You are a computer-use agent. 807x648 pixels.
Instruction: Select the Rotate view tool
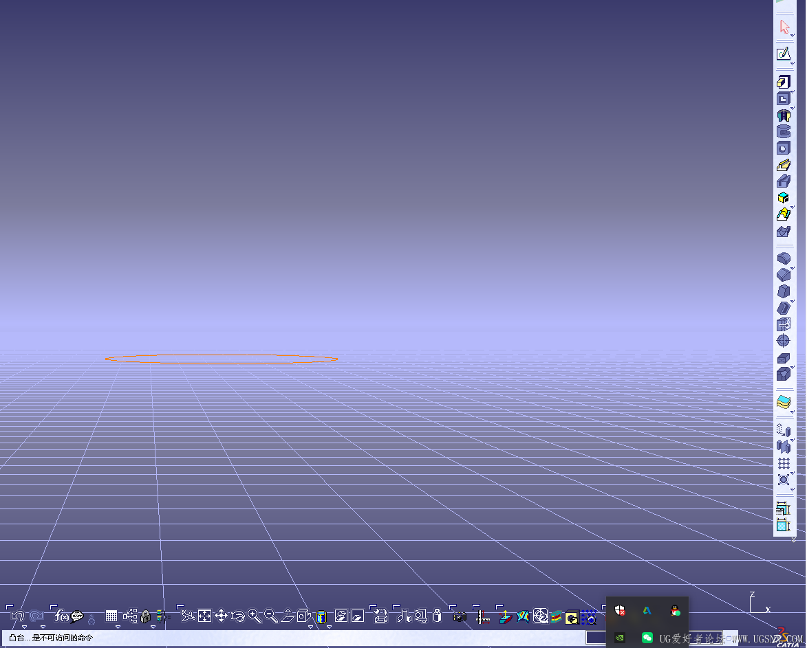238,616
